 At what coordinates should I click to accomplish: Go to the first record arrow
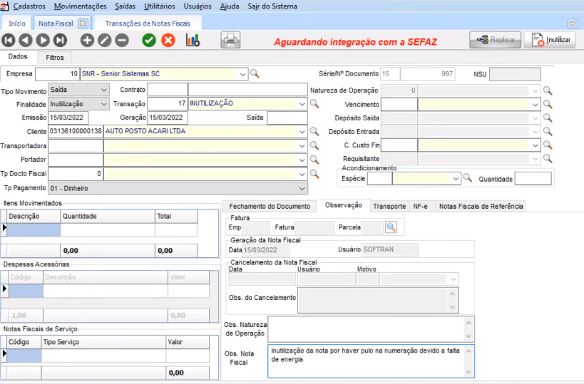point(9,41)
